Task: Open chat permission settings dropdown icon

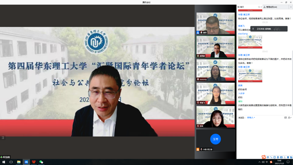Action: 290,118
